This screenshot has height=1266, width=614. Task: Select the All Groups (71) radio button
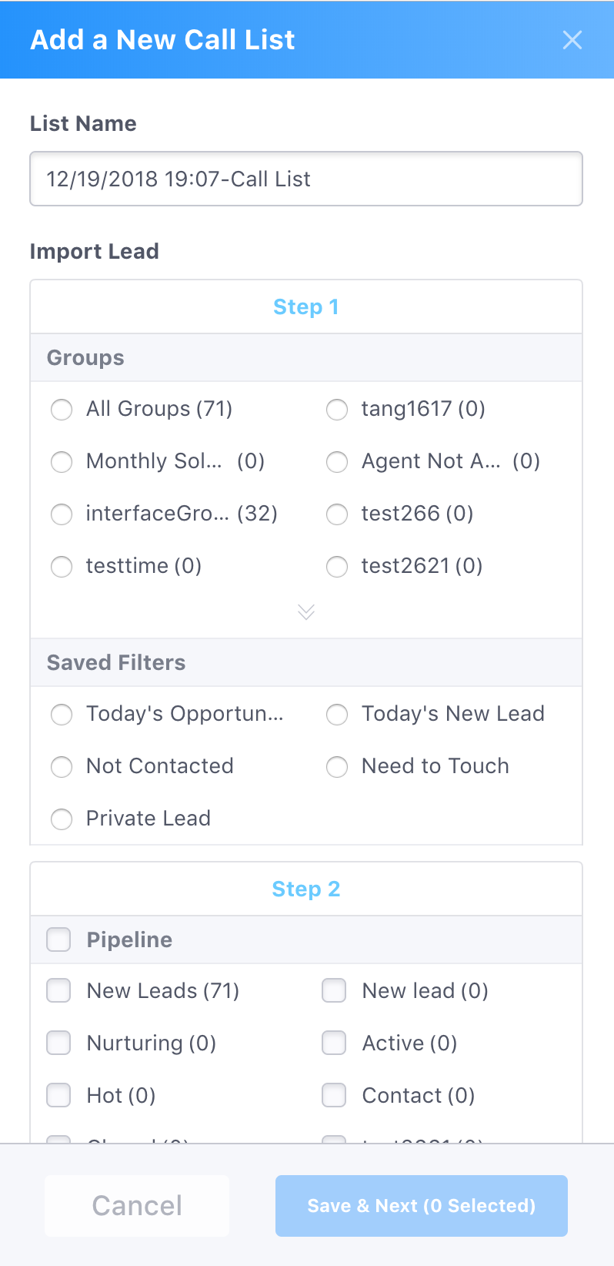(62, 410)
